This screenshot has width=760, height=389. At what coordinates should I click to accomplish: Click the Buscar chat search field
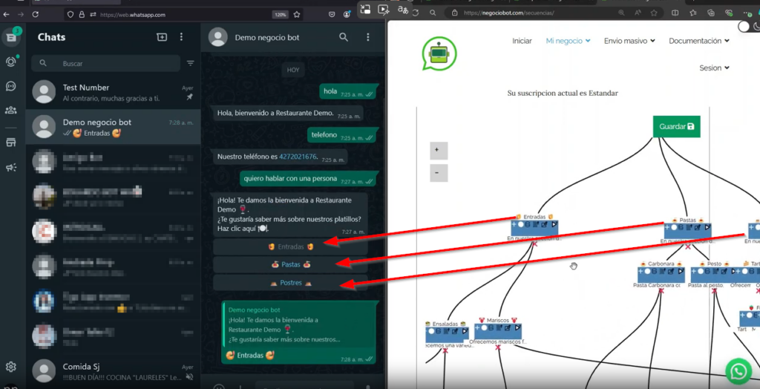coord(105,64)
